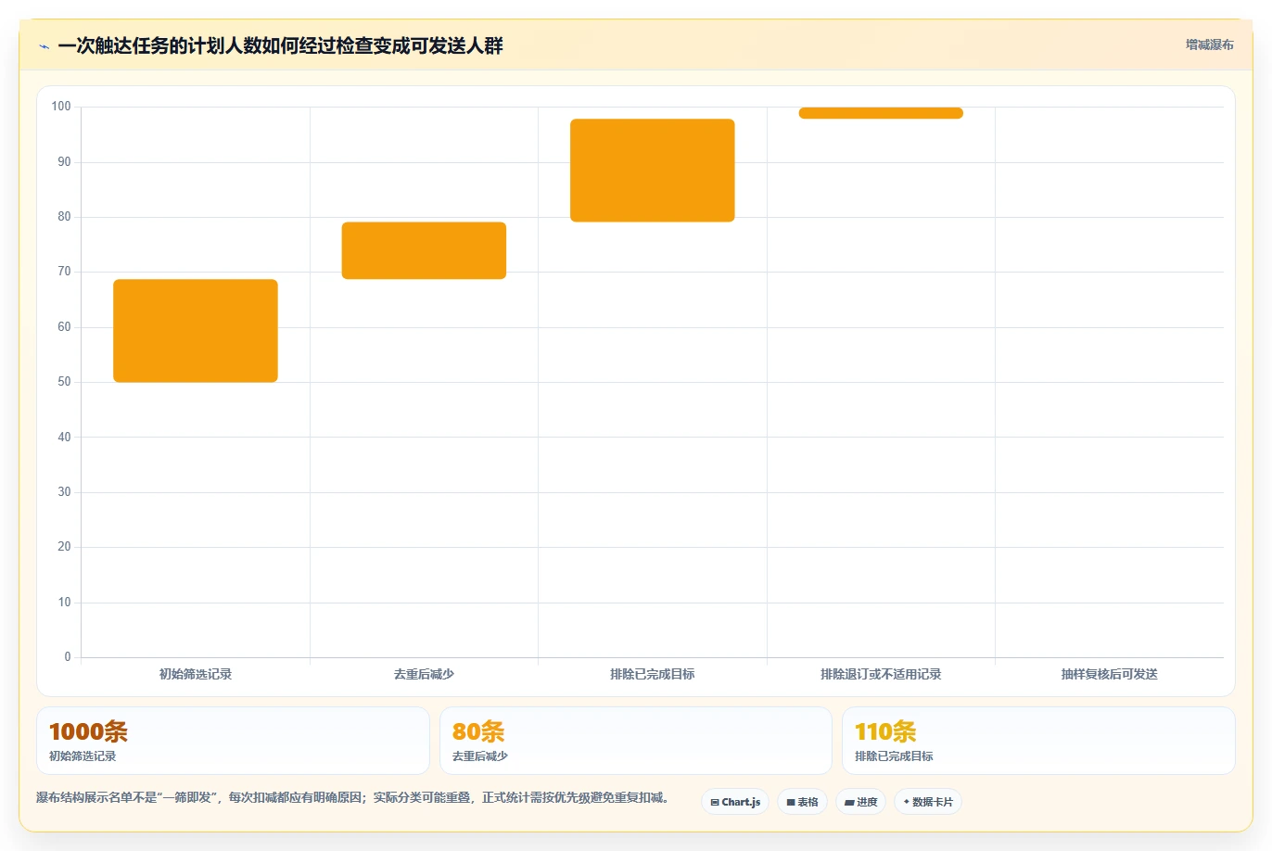Click the 增减瀑布 label in header
1272x851 pixels.
(1209, 44)
